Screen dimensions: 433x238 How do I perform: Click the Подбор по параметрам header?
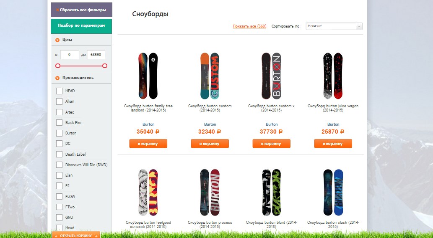pyautogui.click(x=81, y=26)
